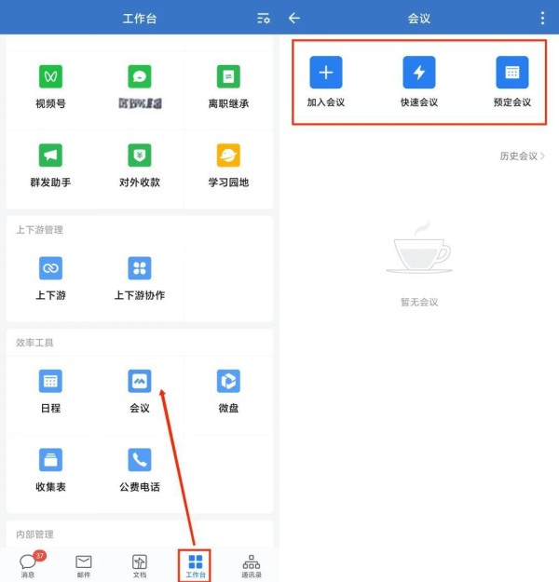This screenshot has height=582, width=559.
Task: Open the three-dot more menu in 会议
Action: pos(542,18)
